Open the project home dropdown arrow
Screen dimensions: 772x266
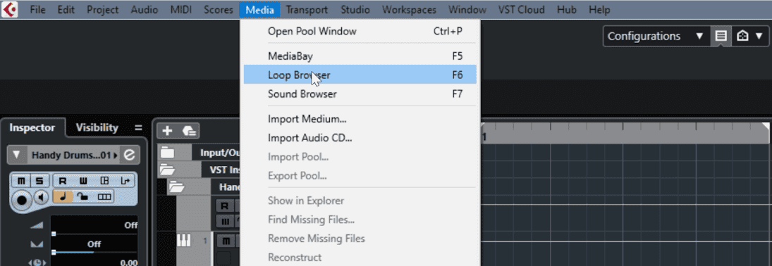(x=759, y=36)
